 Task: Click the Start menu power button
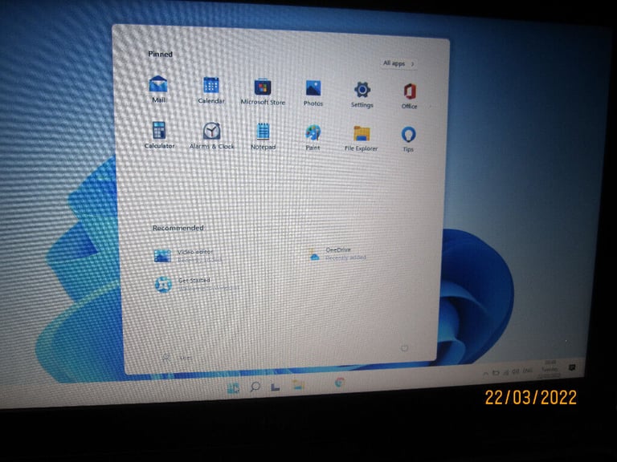click(404, 348)
